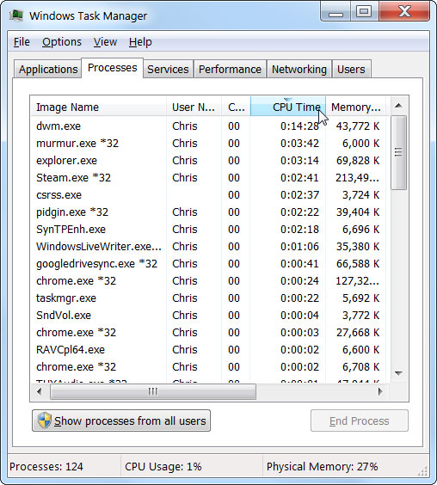Click the horizontal scrollbar right arrow
This screenshot has width=437, height=485.
[380, 391]
